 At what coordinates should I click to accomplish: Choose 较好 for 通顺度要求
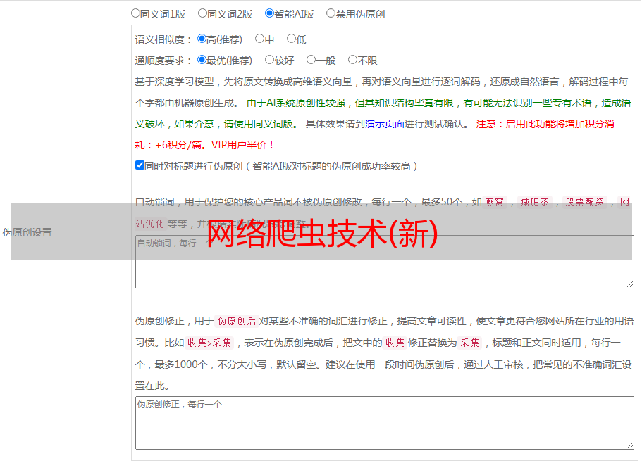point(269,61)
